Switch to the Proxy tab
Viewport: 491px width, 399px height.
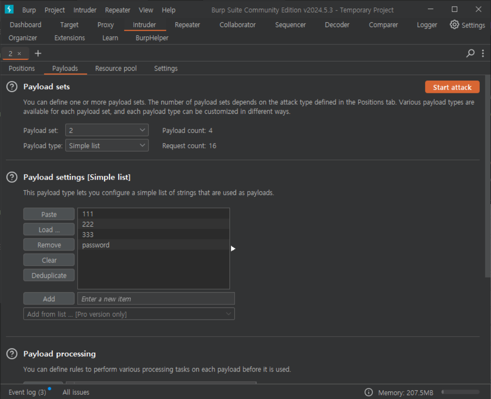[106, 25]
